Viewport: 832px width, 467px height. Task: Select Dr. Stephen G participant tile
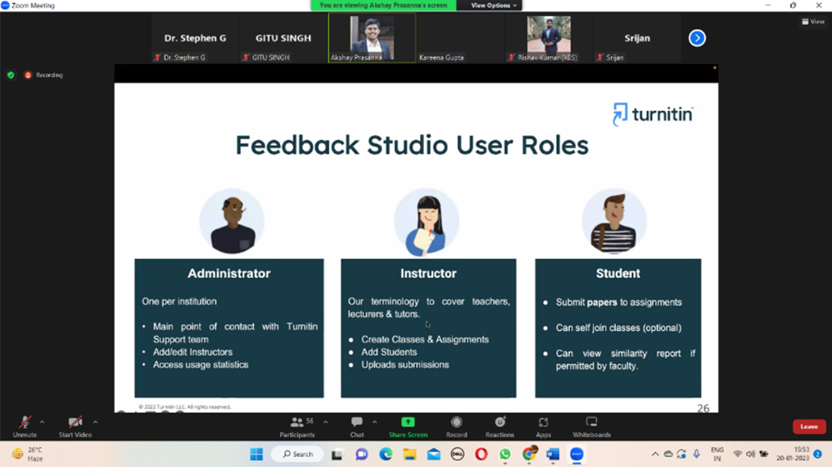195,38
